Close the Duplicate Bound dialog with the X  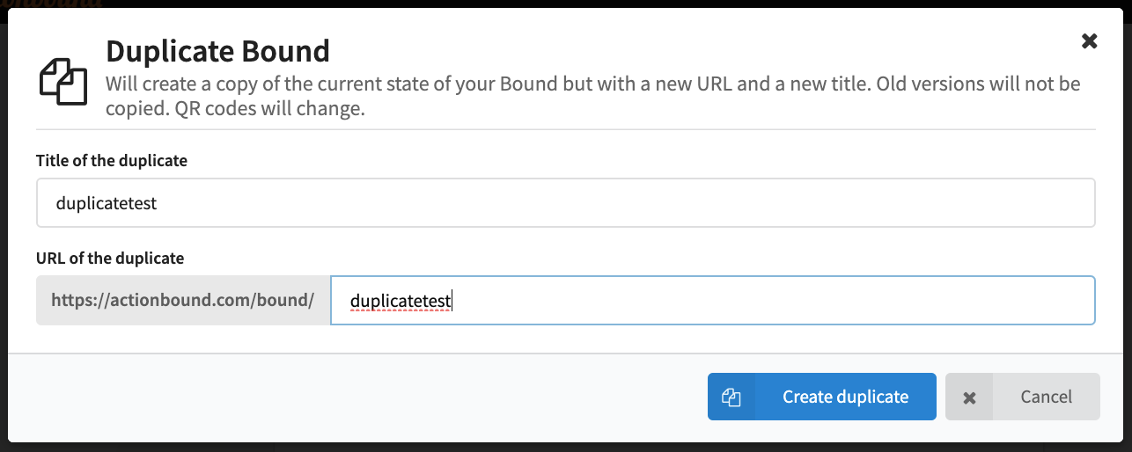pyautogui.click(x=1089, y=40)
